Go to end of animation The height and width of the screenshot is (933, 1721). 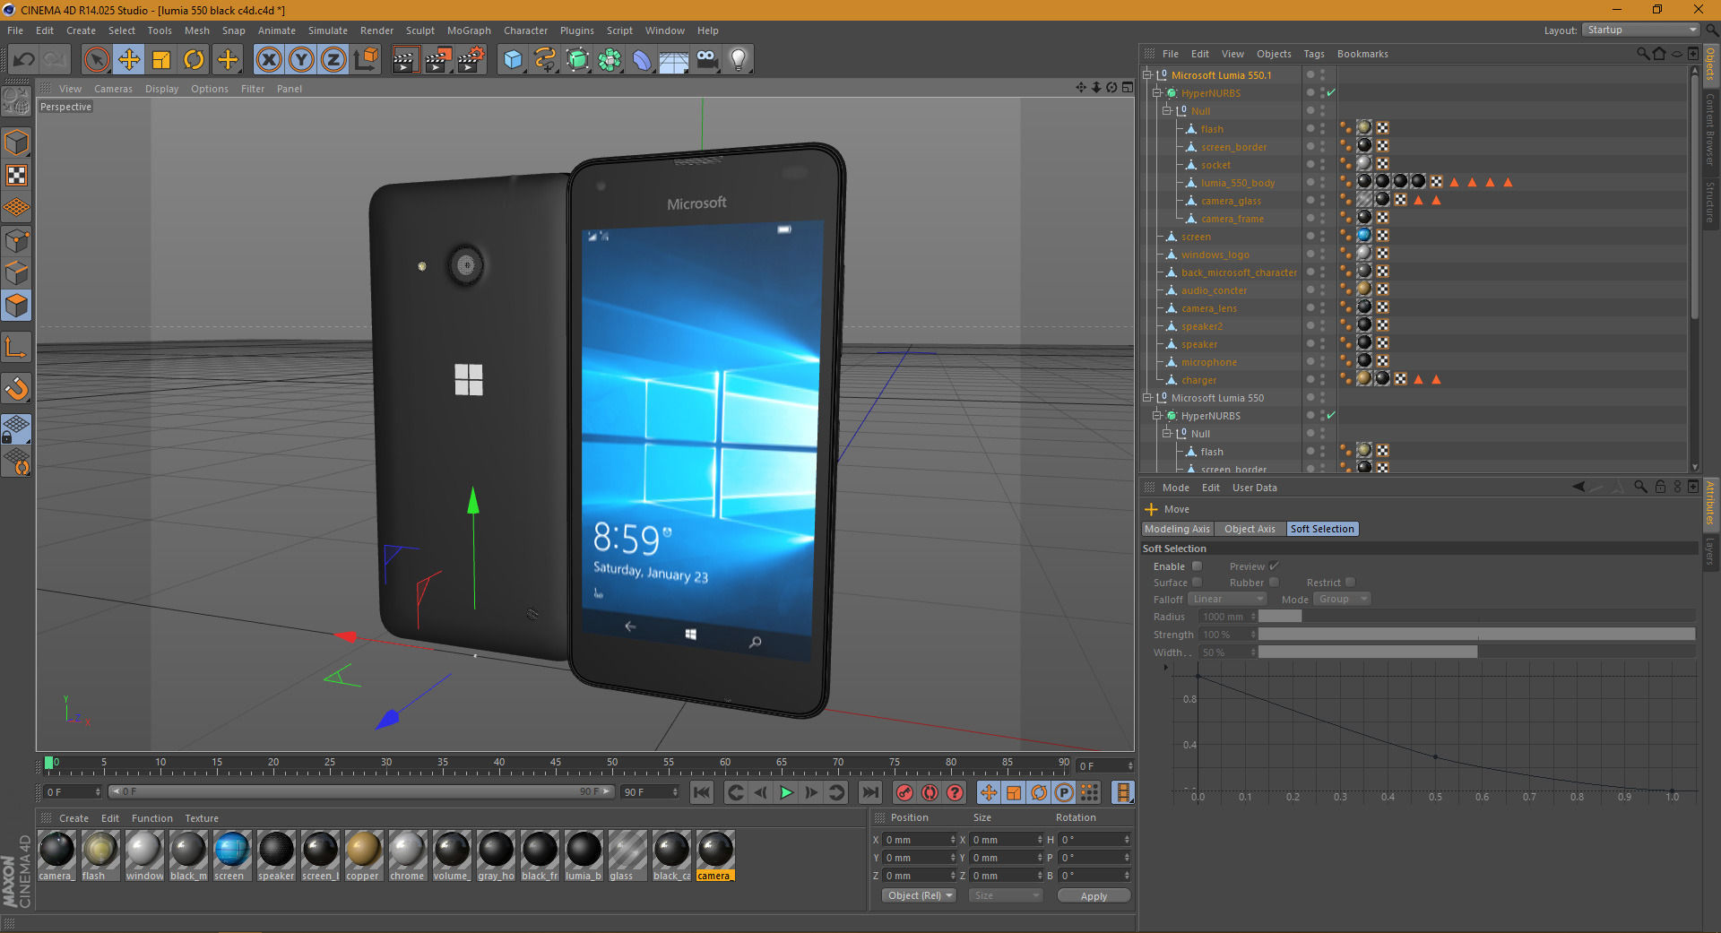[x=869, y=792]
